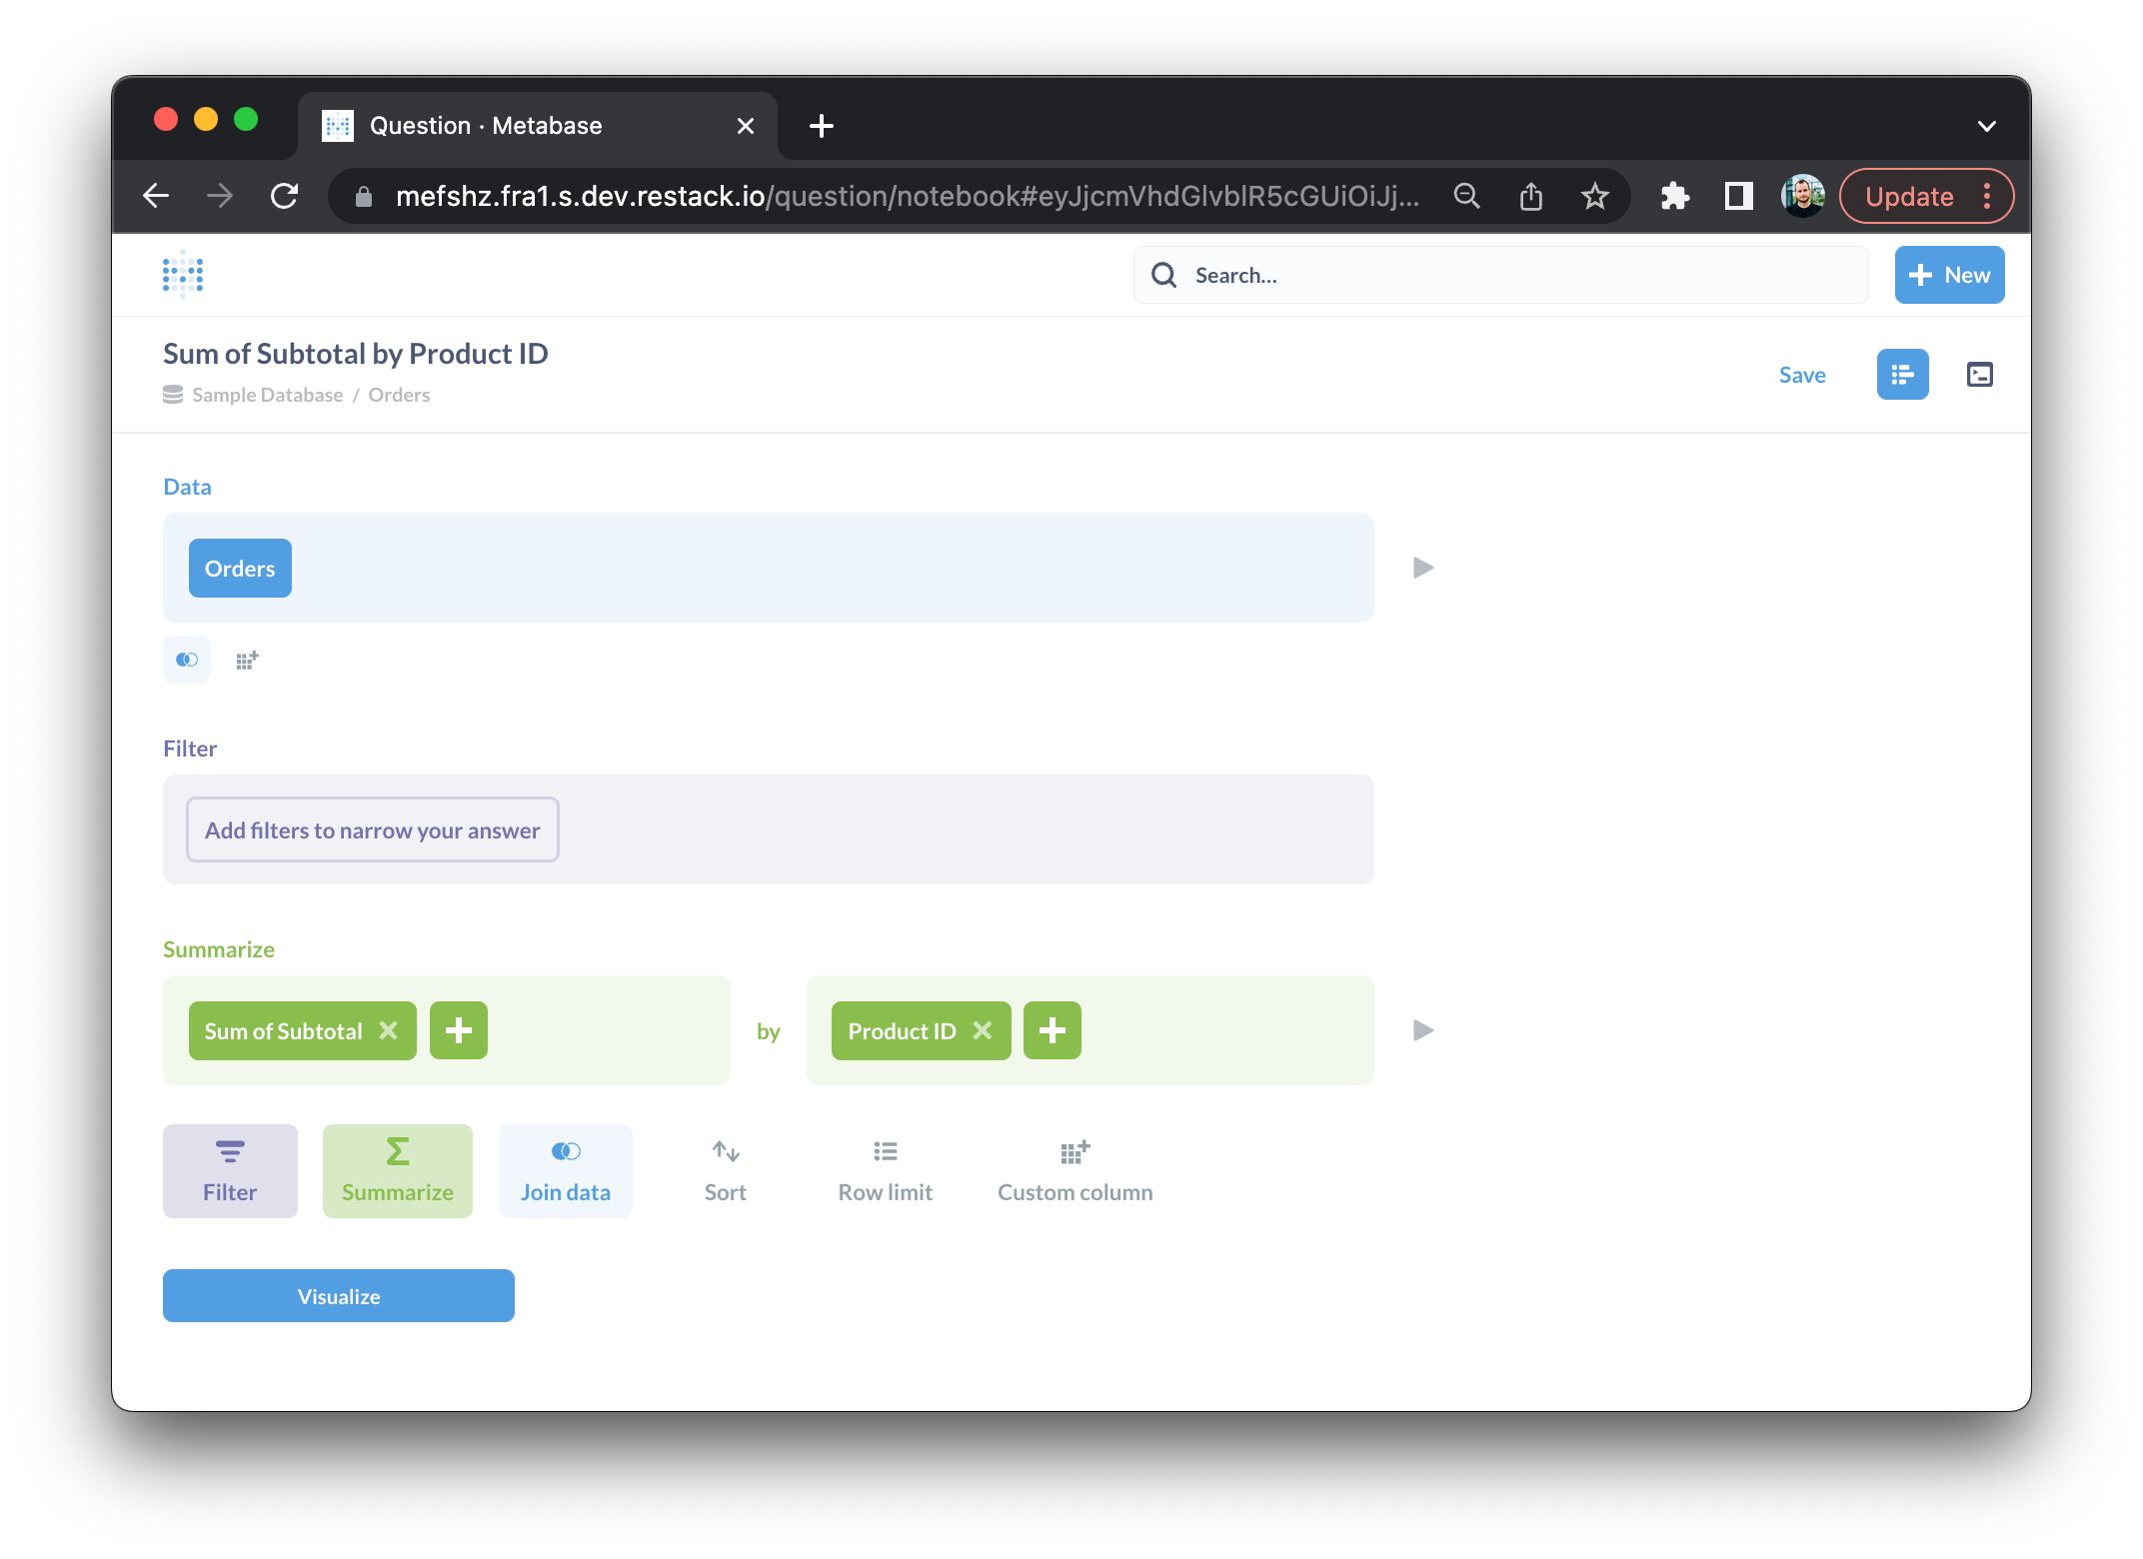Add a Row limit step
Image resolution: width=2143 pixels, height=1559 pixels.
(x=885, y=1170)
